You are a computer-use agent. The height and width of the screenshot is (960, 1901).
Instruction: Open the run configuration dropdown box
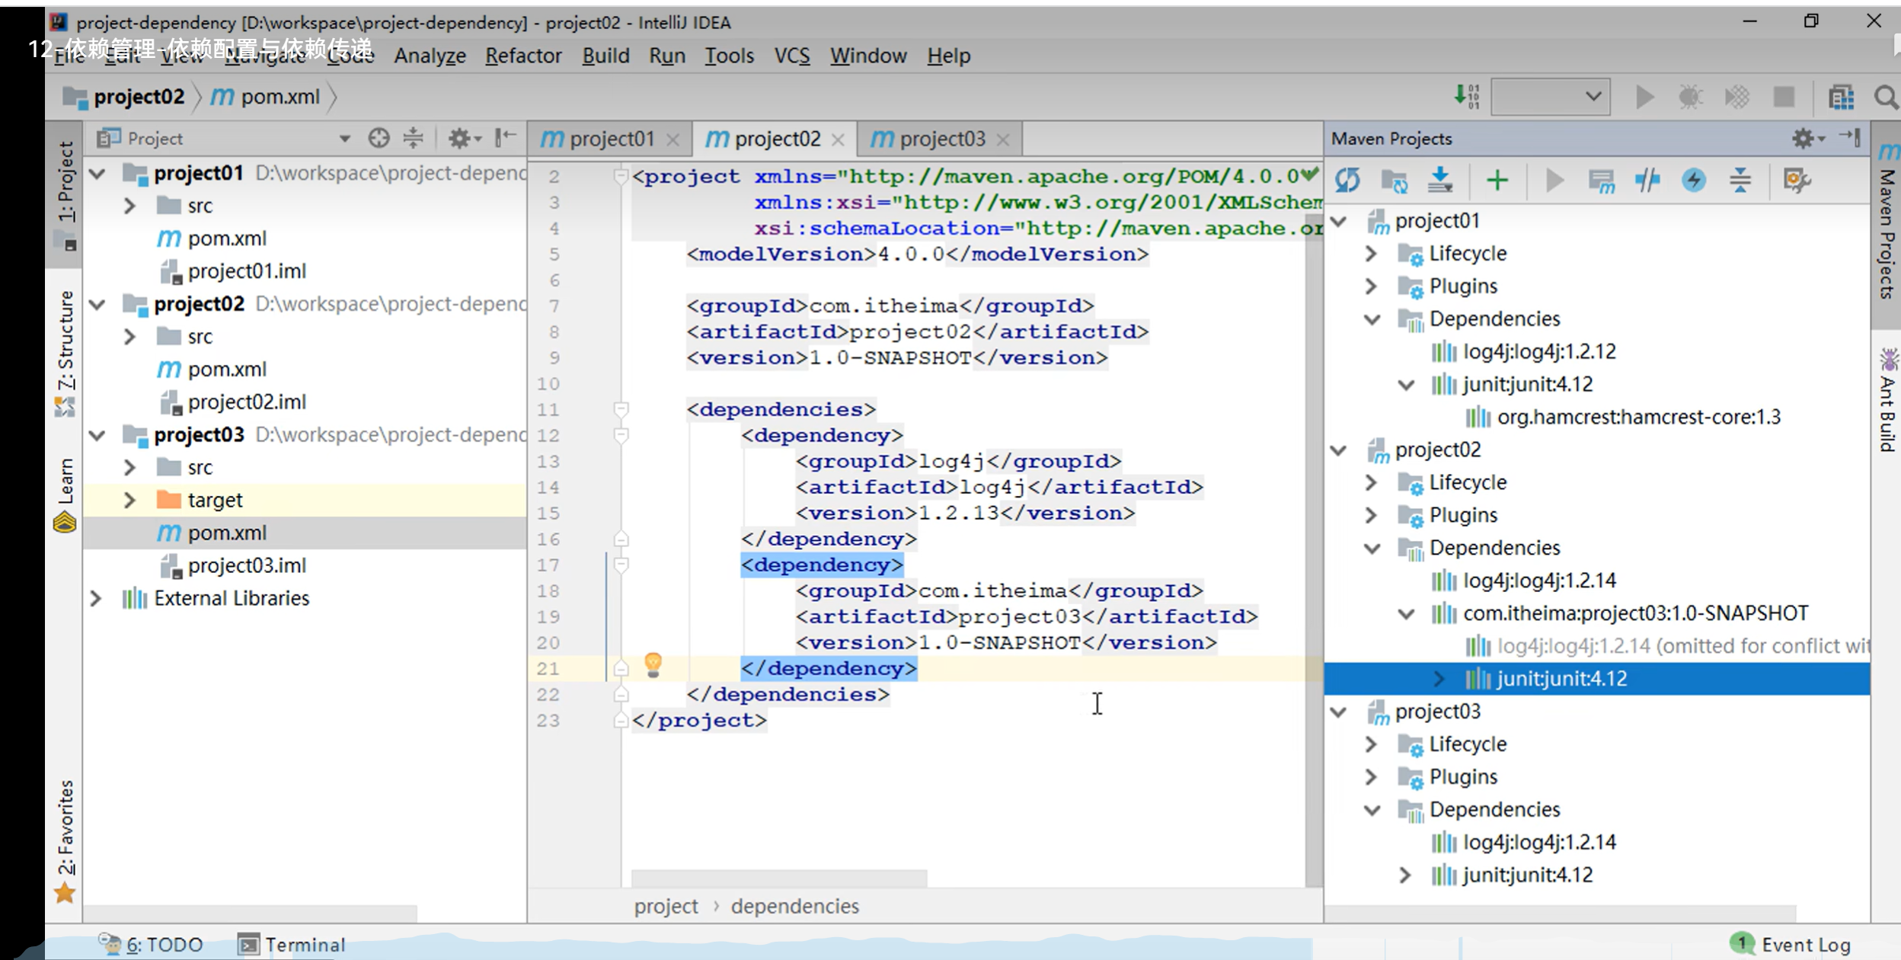1550,97
